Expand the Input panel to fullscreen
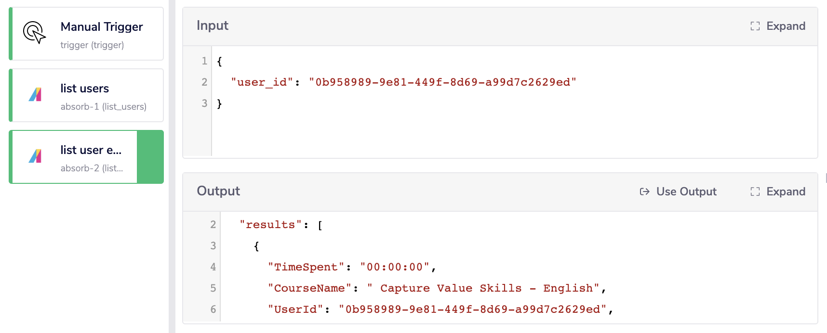Screen dimensions: 827x333 [777, 26]
